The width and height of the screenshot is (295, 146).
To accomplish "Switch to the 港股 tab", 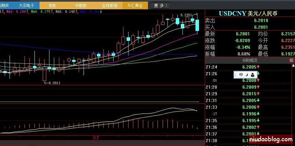I will [52, 6].
